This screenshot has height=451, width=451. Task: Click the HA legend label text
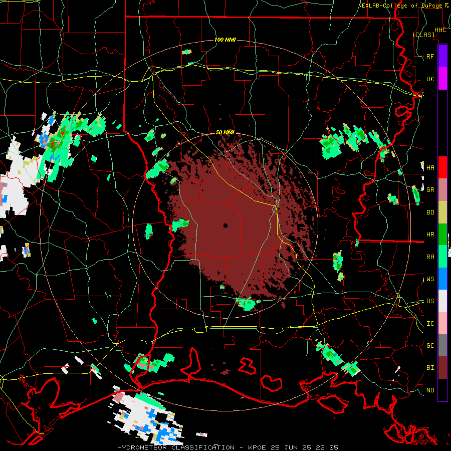click(430, 167)
